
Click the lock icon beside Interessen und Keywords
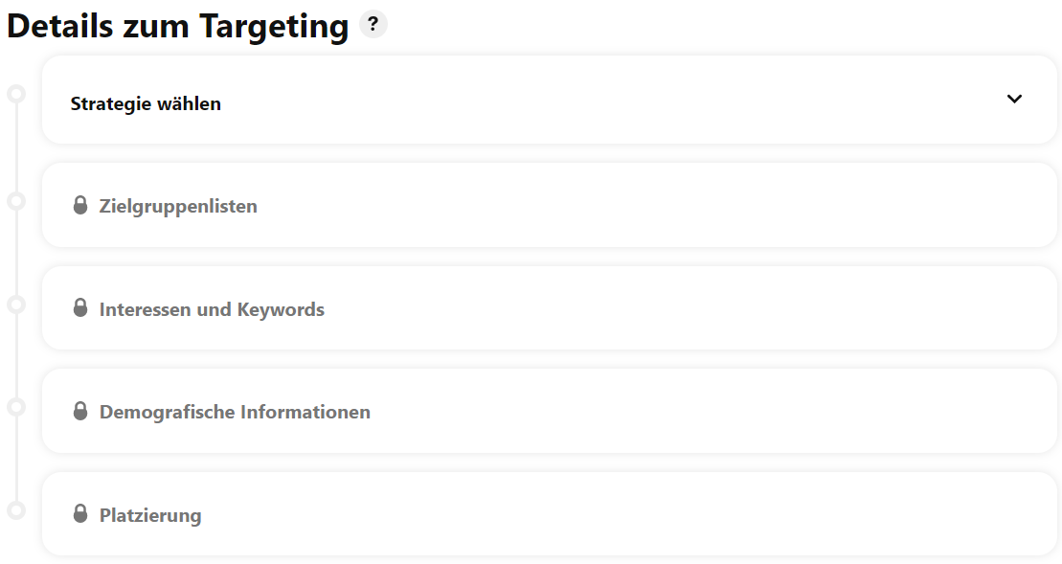pos(79,308)
